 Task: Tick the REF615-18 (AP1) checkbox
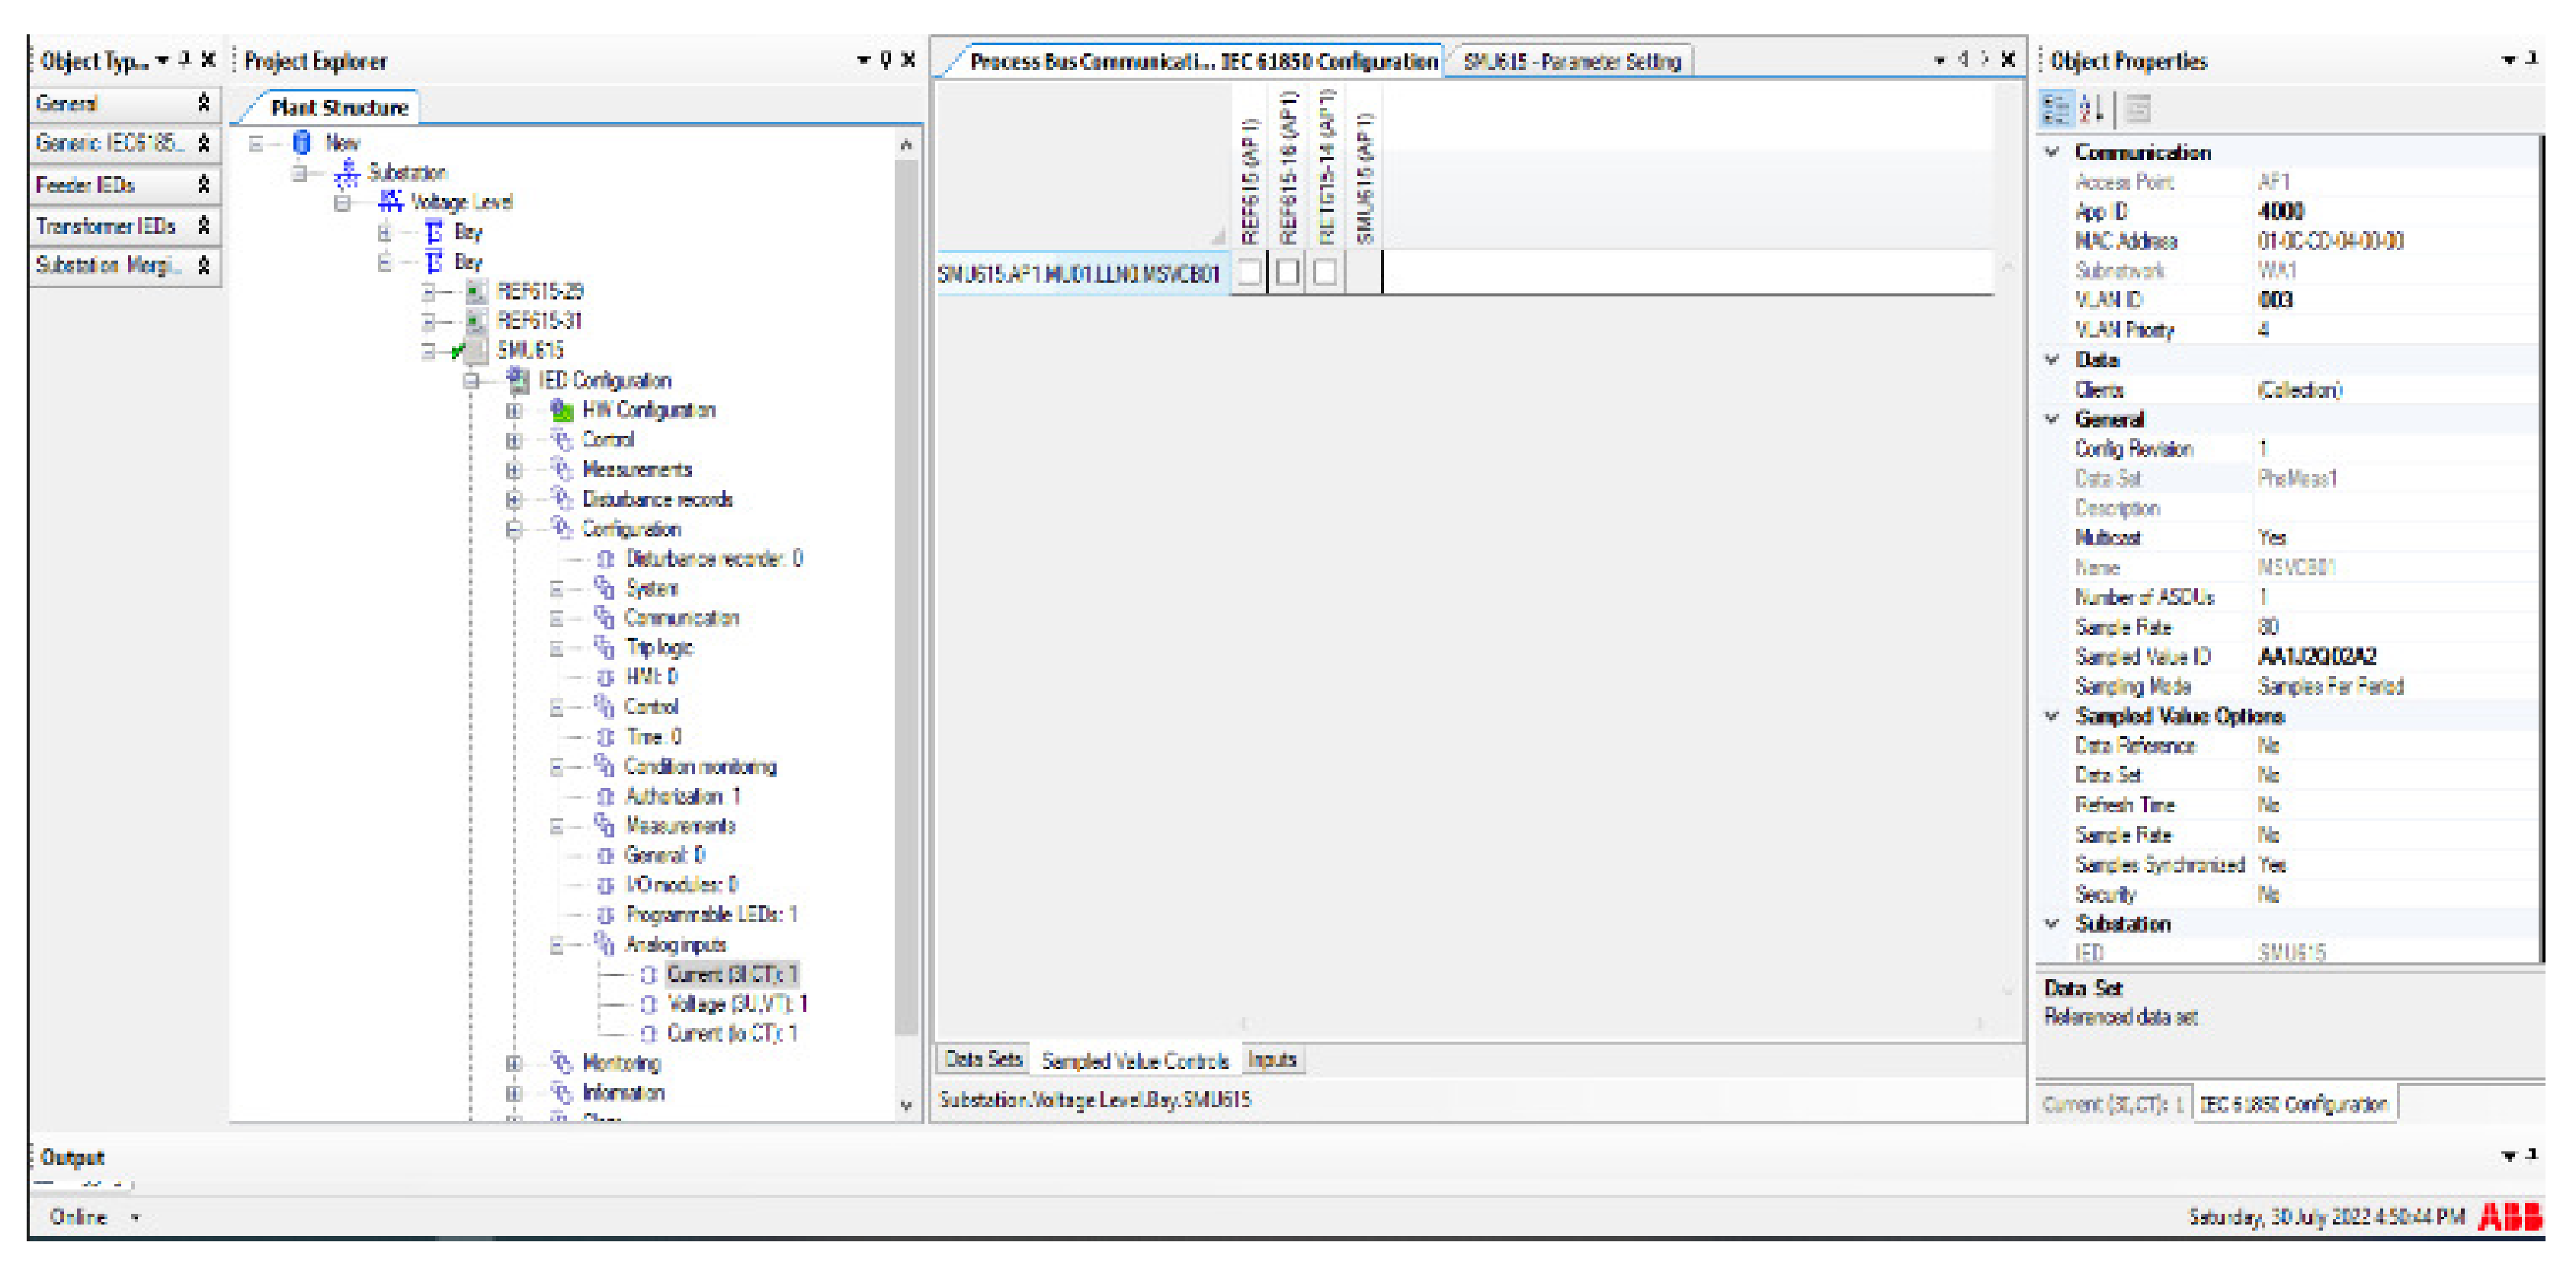pyautogui.click(x=1288, y=273)
